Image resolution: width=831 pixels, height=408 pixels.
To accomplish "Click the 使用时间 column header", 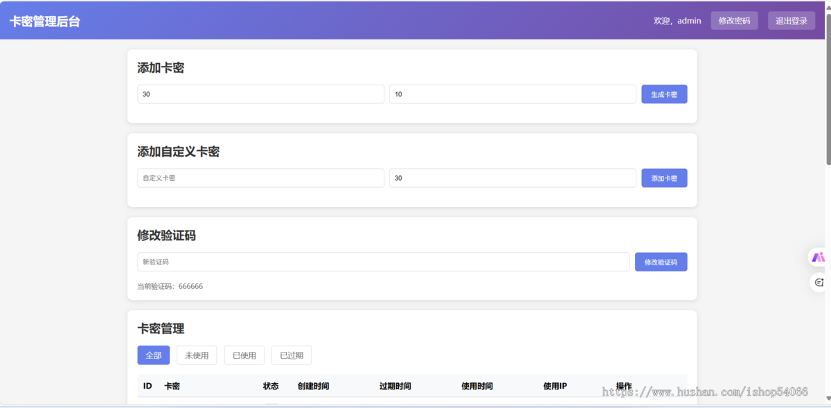I will click(477, 386).
